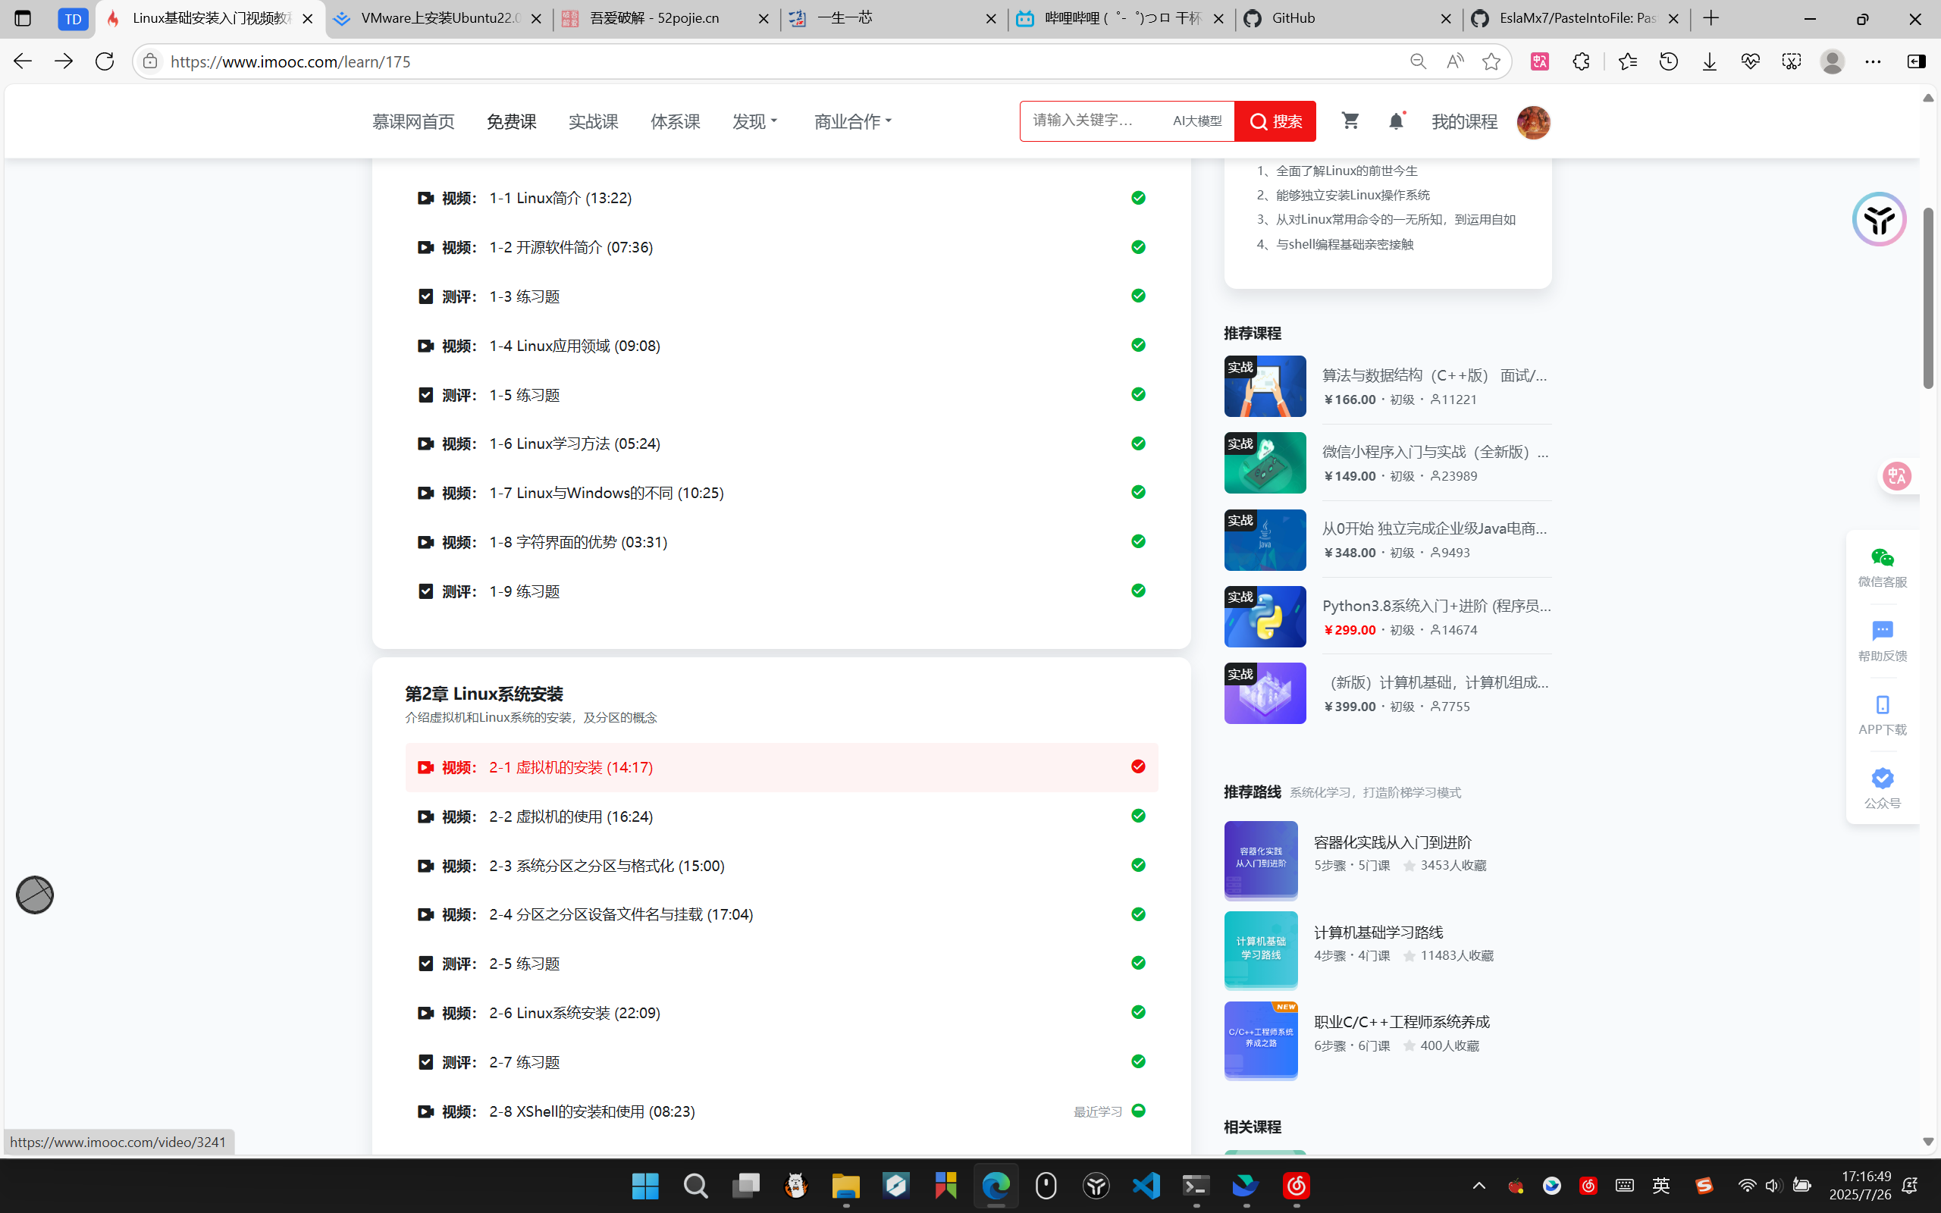
Task: Open 容器化实践从入门到进阶 path thumbnail
Action: pyautogui.click(x=1261, y=859)
